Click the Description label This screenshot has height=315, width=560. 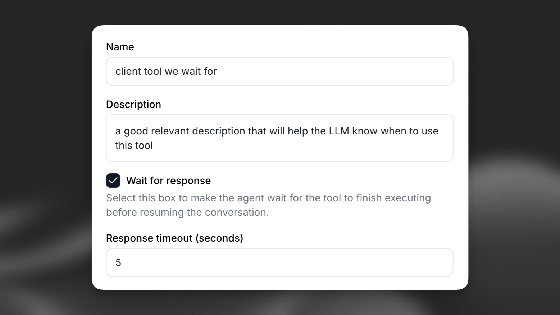(x=133, y=104)
